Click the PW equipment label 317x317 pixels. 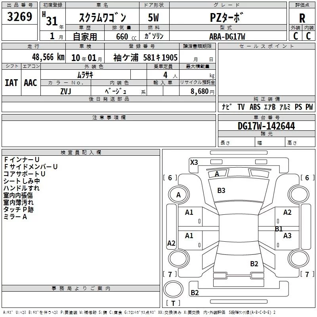pos(309,107)
